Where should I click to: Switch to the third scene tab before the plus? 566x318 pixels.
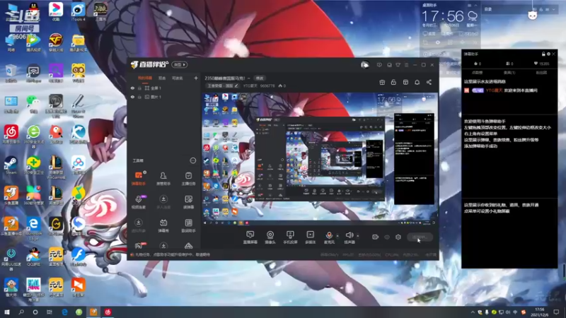tap(178, 78)
